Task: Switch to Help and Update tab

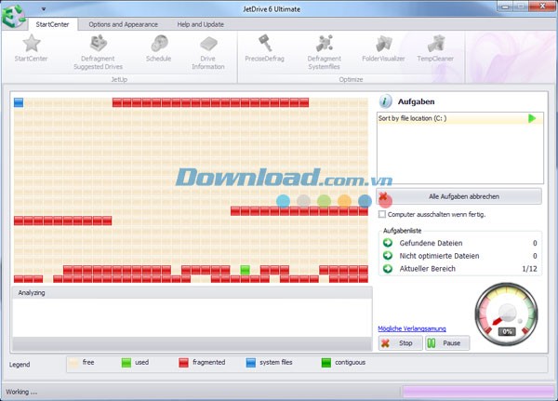Action: point(201,23)
